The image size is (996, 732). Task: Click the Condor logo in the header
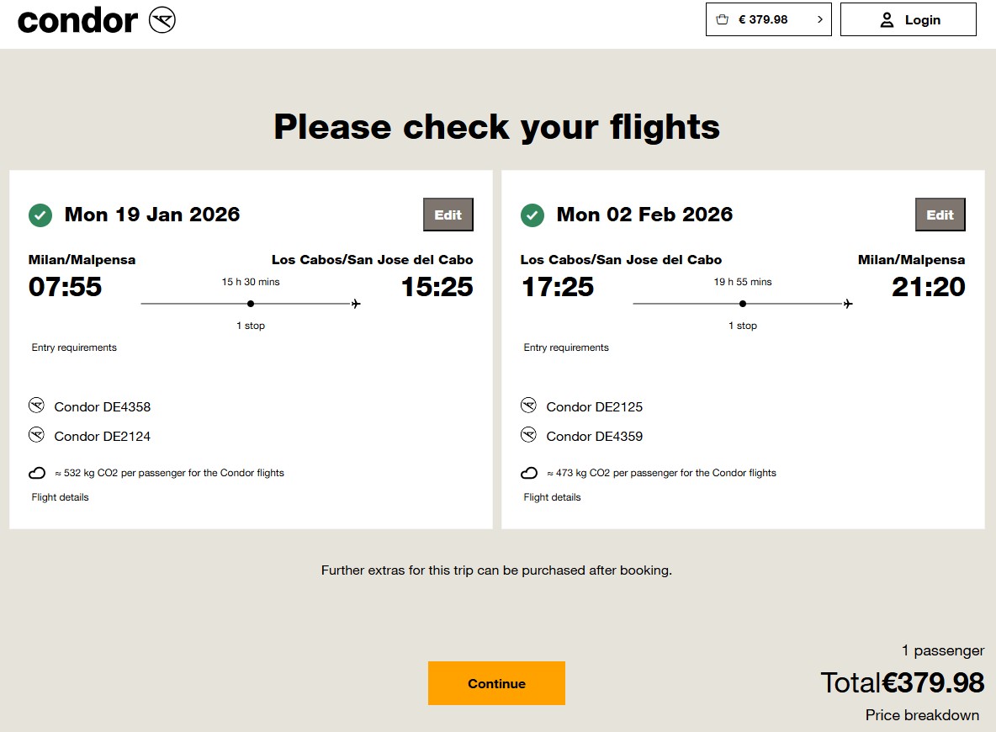point(96,20)
